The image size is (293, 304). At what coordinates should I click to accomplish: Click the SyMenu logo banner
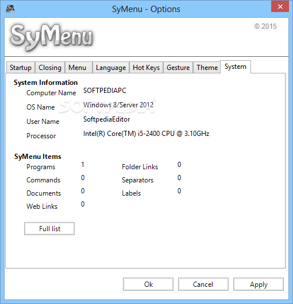pos(52,37)
